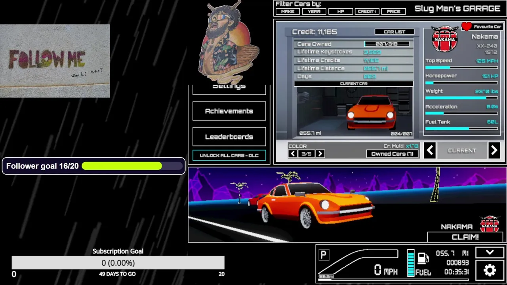The height and width of the screenshot is (285, 507).
Task: Open the Leaderboards menu
Action: coord(229,137)
